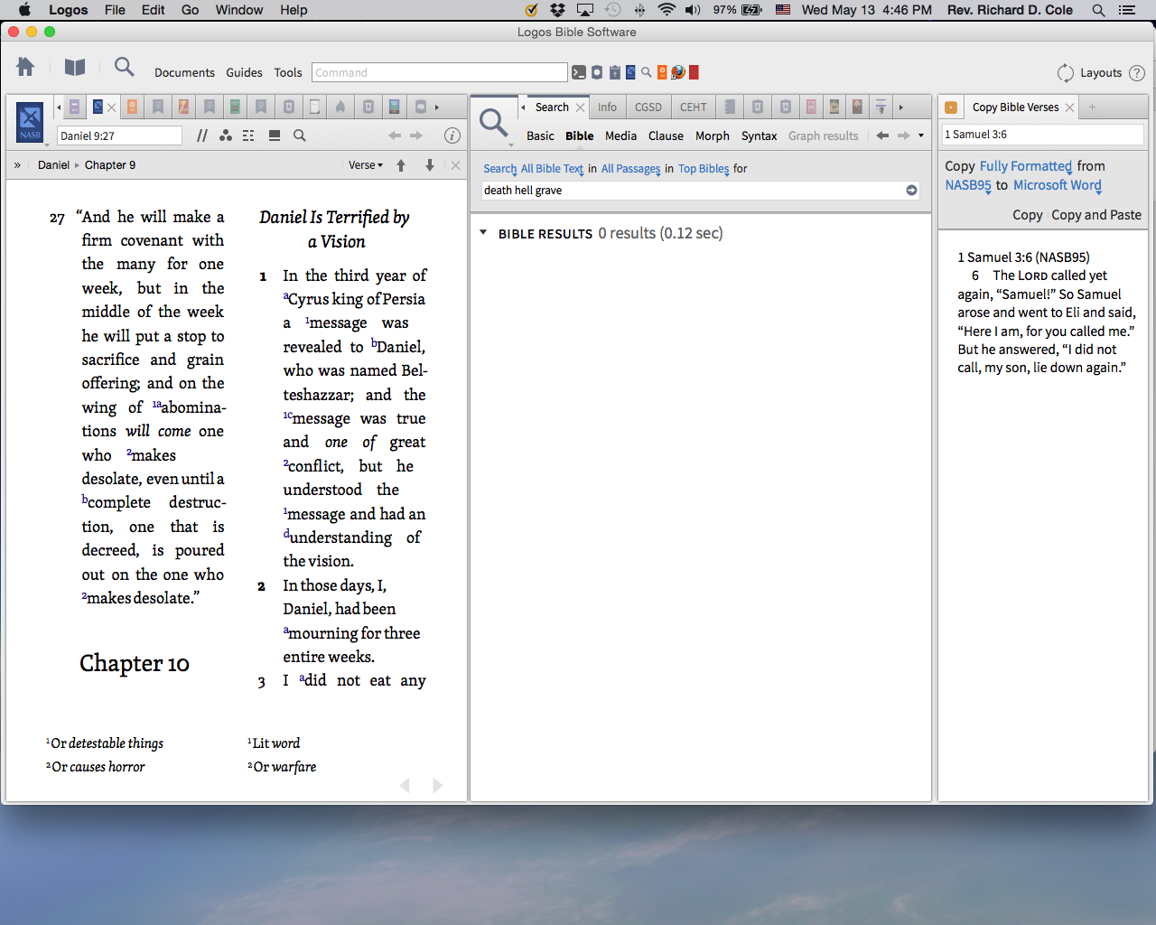
Task: Go back in Search panel history
Action: (882, 135)
